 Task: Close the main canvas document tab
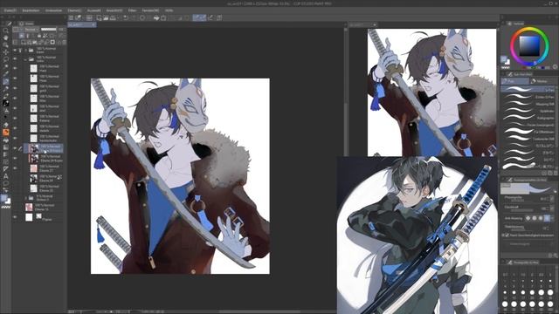[x=93, y=25]
